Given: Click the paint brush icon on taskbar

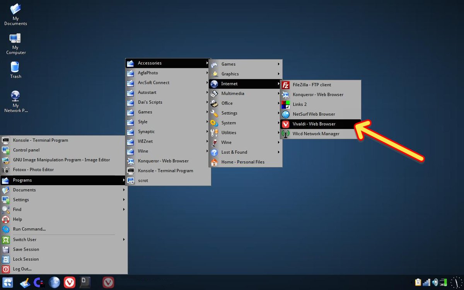Looking at the screenshot, I should 25,283.
